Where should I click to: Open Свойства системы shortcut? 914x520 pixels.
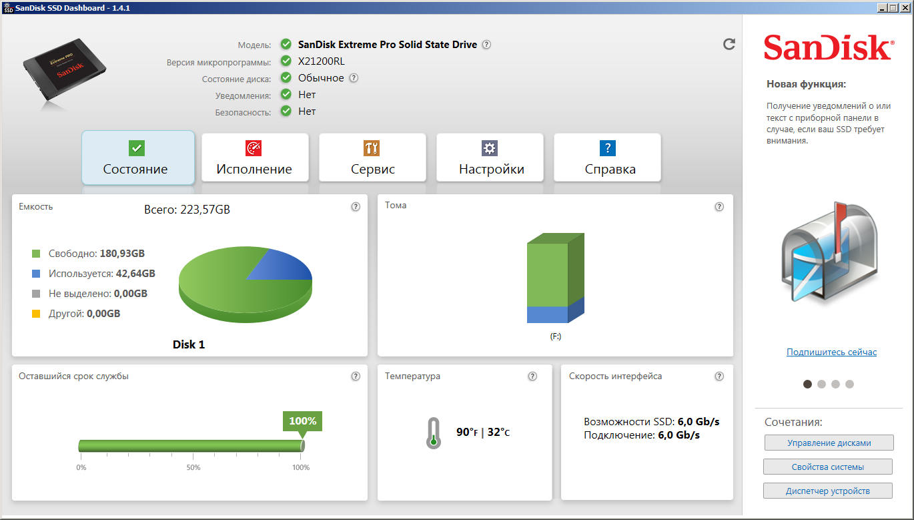828,467
